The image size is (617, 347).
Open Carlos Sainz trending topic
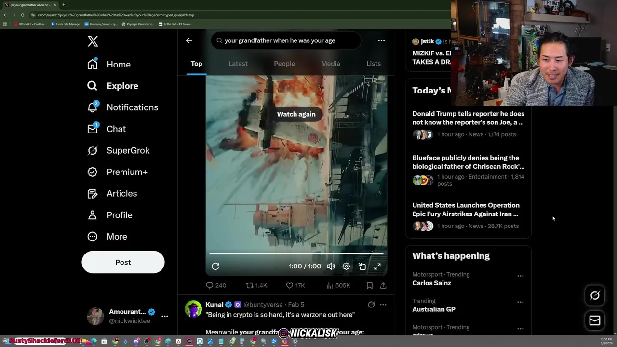pos(431,283)
